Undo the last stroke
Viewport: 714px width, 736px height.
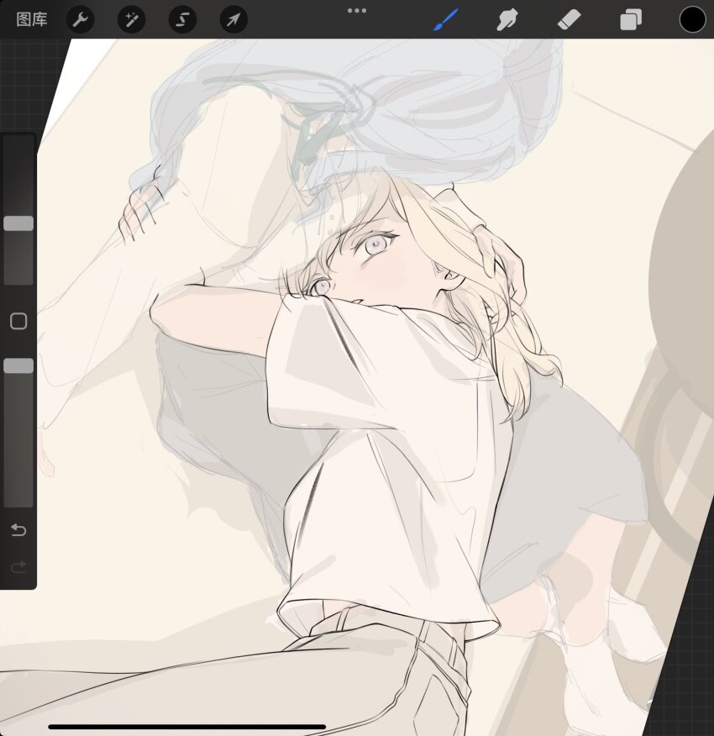coord(18,529)
